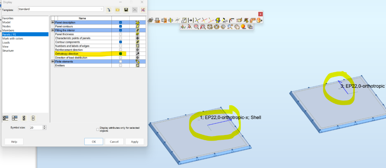The width and height of the screenshot is (386, 168).
Task: Click the orange pipe elbow icon
Action: [x=253, y=20]
